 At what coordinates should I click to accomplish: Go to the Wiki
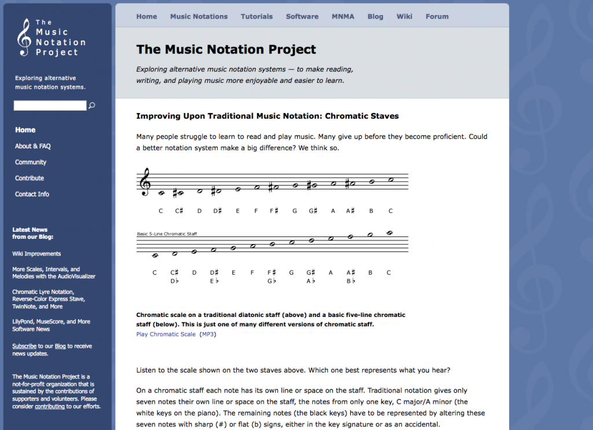click(x=404, y=16)
